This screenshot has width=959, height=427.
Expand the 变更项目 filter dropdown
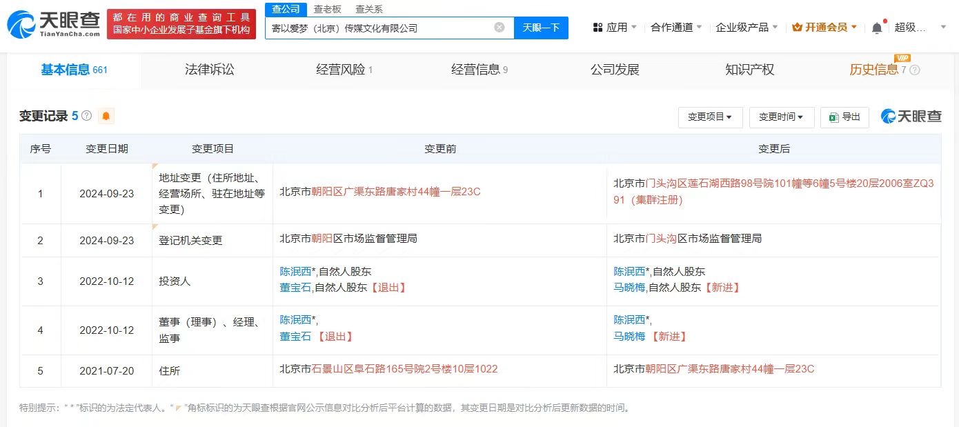[x=710, y=117]
